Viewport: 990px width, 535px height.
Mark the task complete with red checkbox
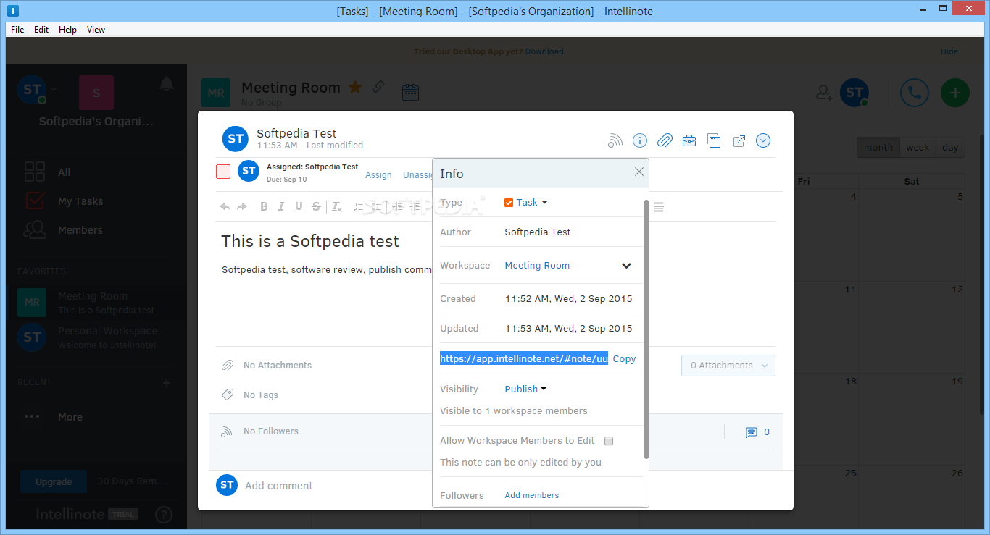(x=223, y=172)
